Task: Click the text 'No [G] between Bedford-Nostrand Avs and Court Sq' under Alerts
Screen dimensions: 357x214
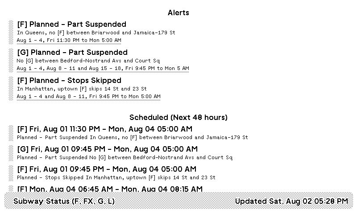Action: click(88, 61)
